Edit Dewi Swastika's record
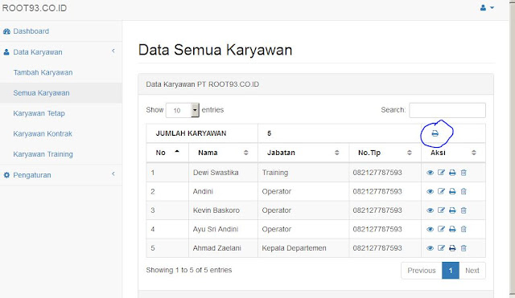515x298 pixels. coord(441,173)
